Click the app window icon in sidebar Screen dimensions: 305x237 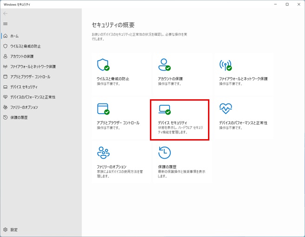pyautogui.click(x=5, y=77)
